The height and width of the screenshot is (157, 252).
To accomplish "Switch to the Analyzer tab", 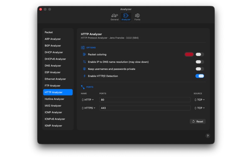I will click(126, 17).
